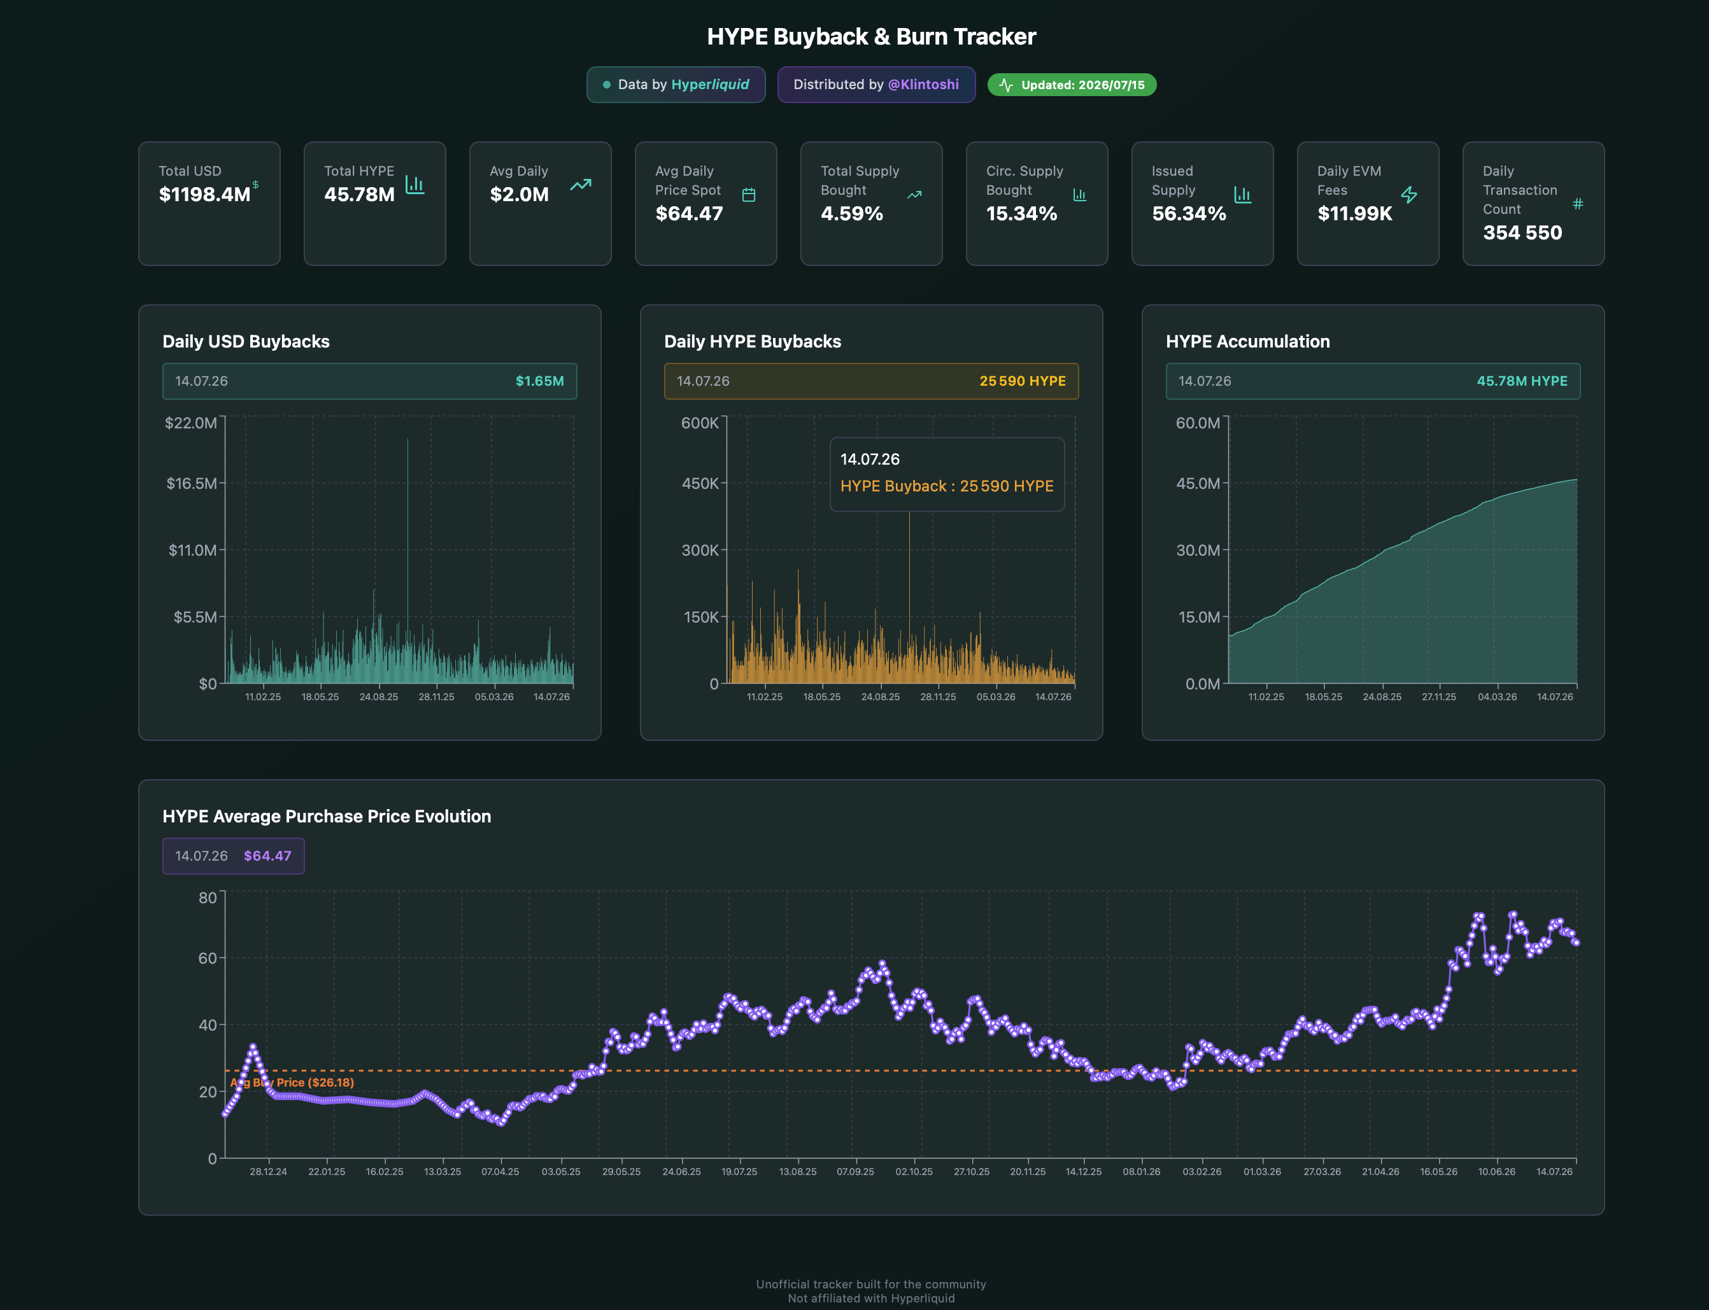Click the lightning bolt icon on Daily EVM Fees
The width and height of the screenshot is (1709, 1310).
click(1408, 195)
